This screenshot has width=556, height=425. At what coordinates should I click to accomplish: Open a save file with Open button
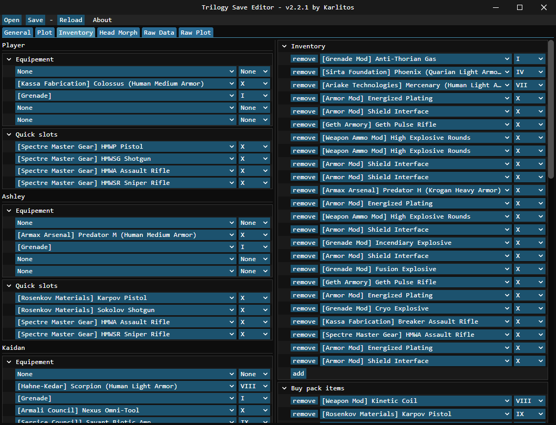coord(12,20)
